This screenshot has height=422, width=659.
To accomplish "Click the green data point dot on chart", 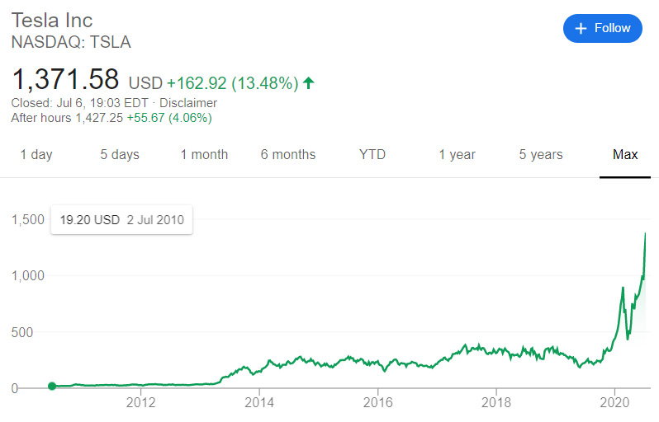I will click(x=52, y=386).
